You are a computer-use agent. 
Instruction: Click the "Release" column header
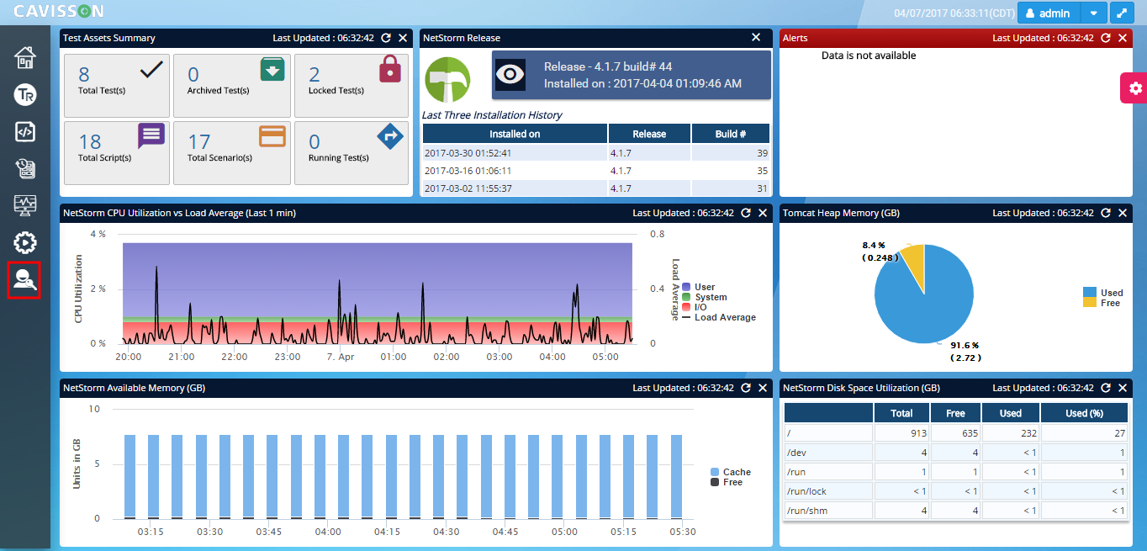click(x=649, y=134)
